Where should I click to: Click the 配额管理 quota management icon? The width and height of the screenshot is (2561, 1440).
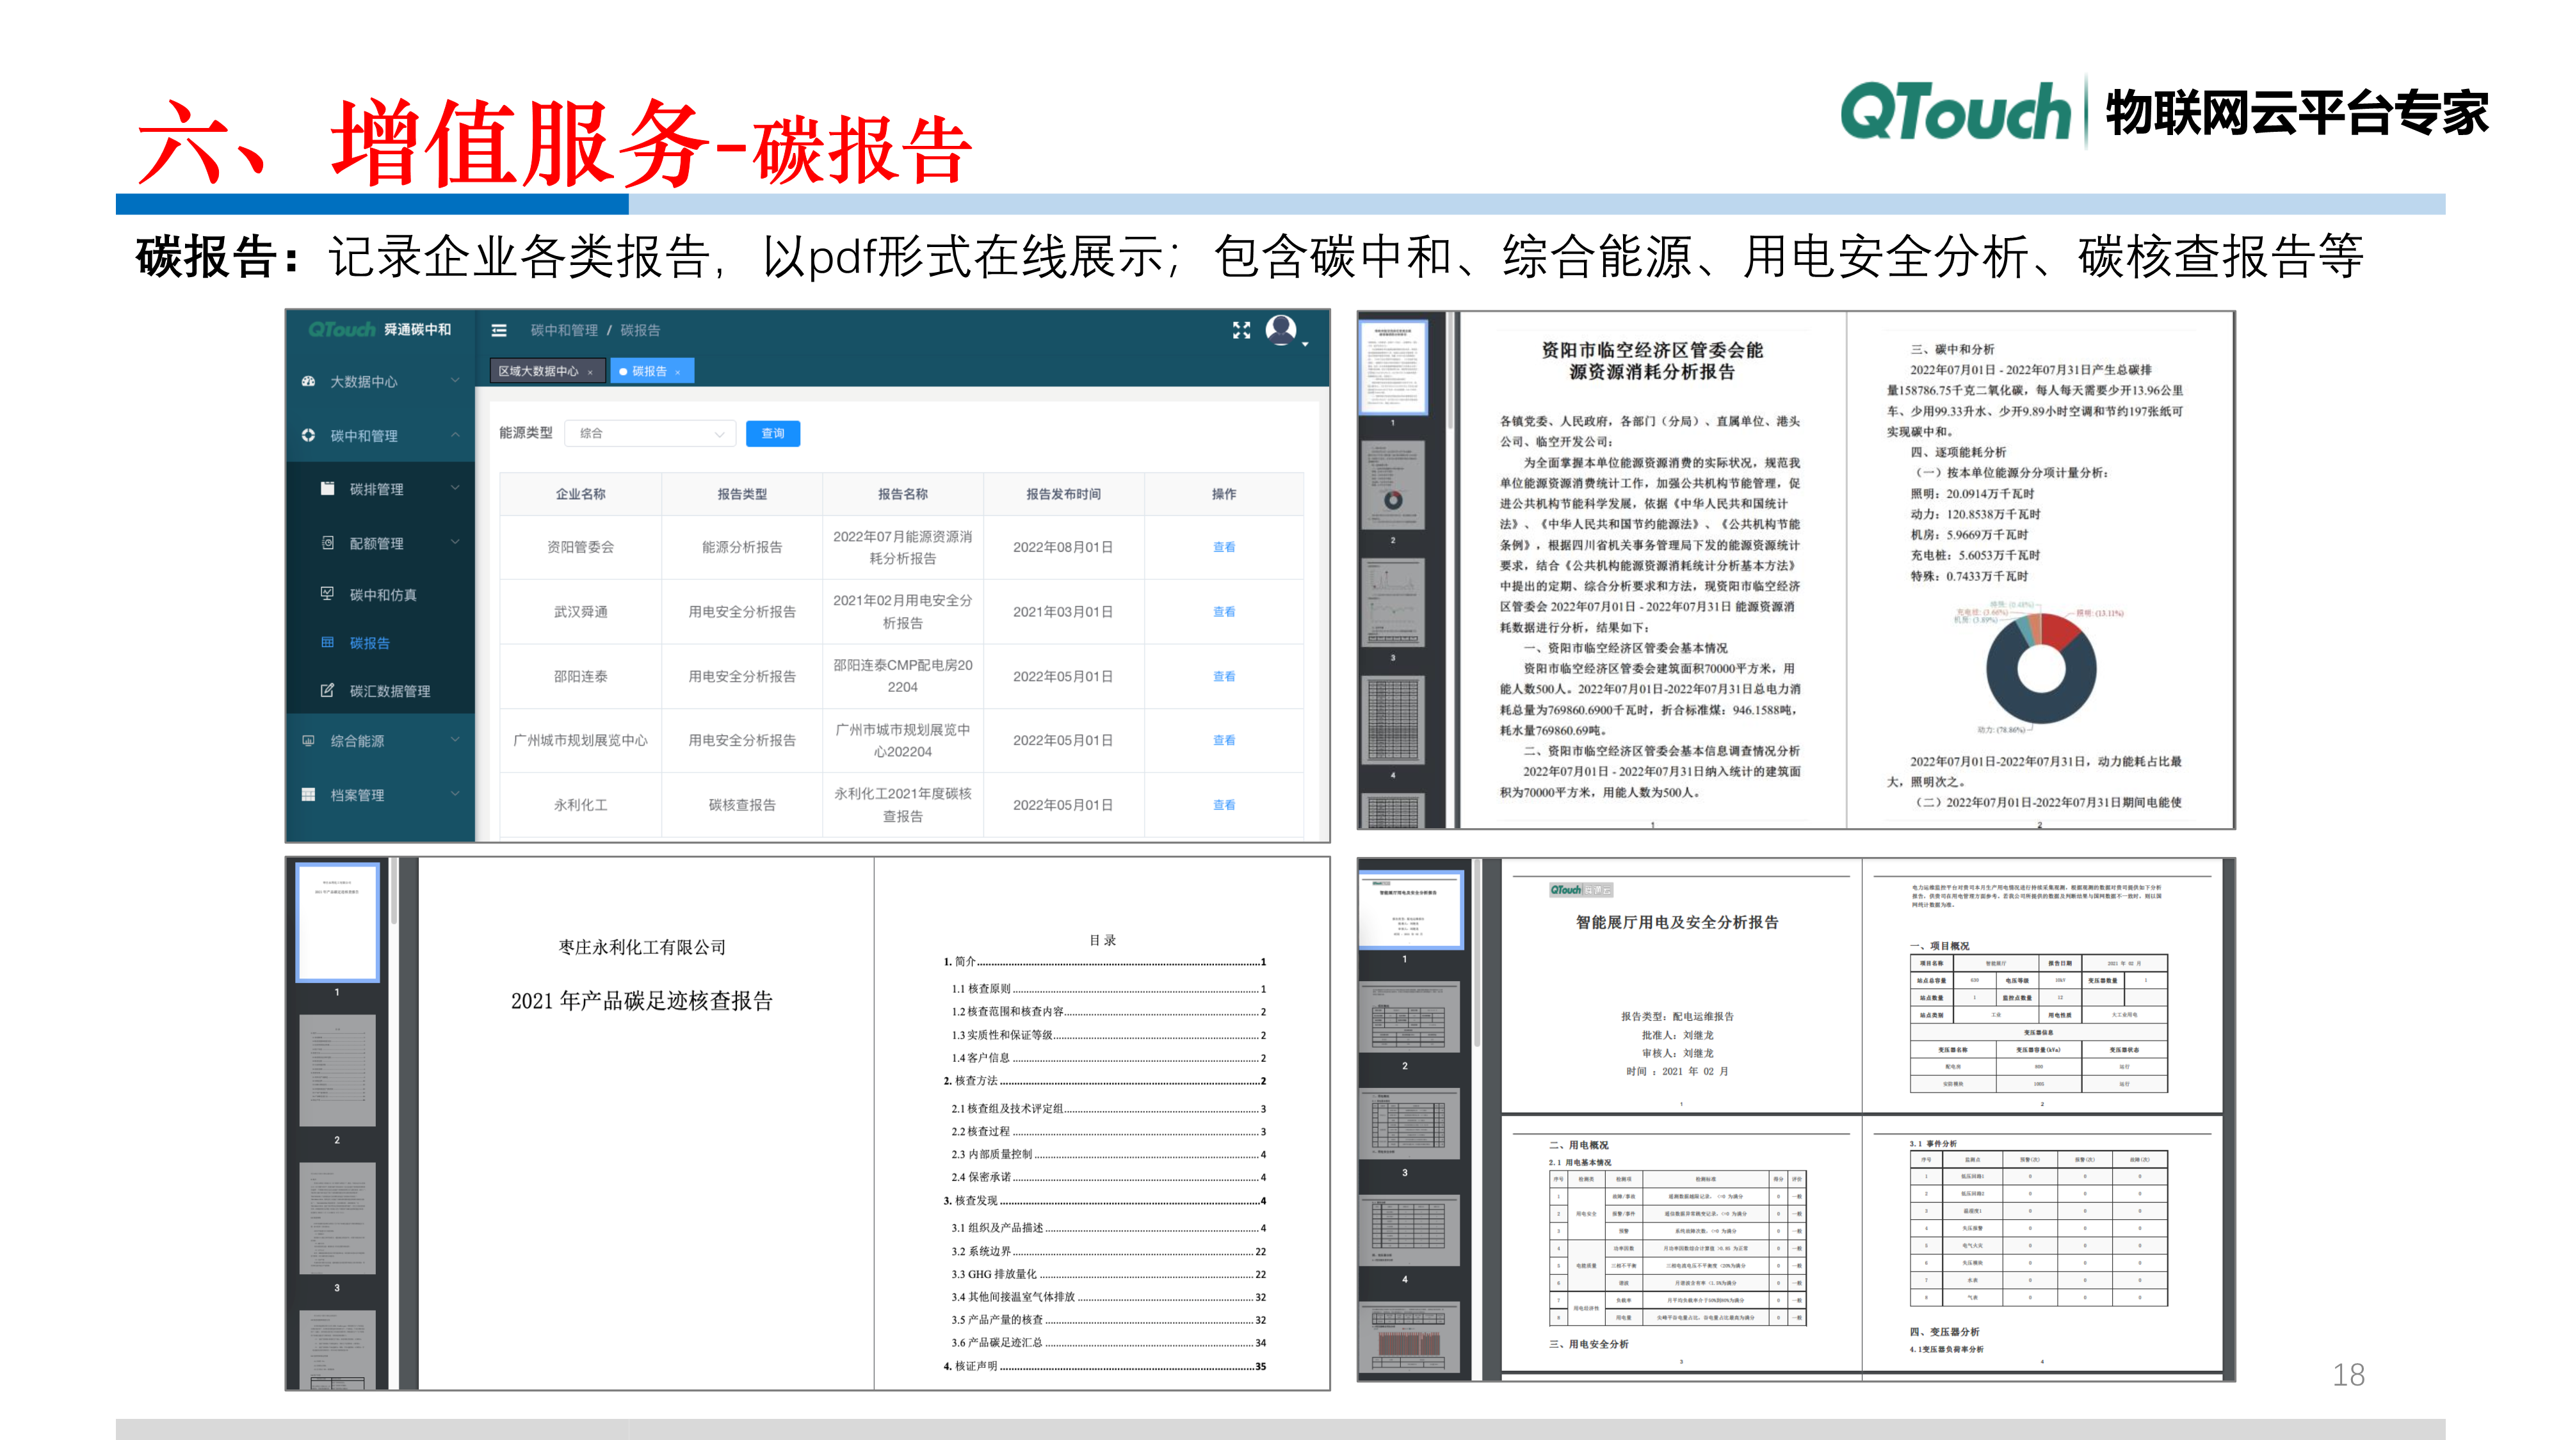pyautogui.click(x=327, y=543)
